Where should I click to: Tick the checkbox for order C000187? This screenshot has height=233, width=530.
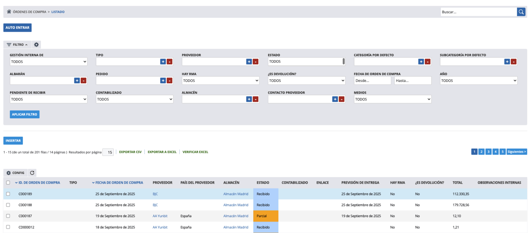tap(8, 216)
